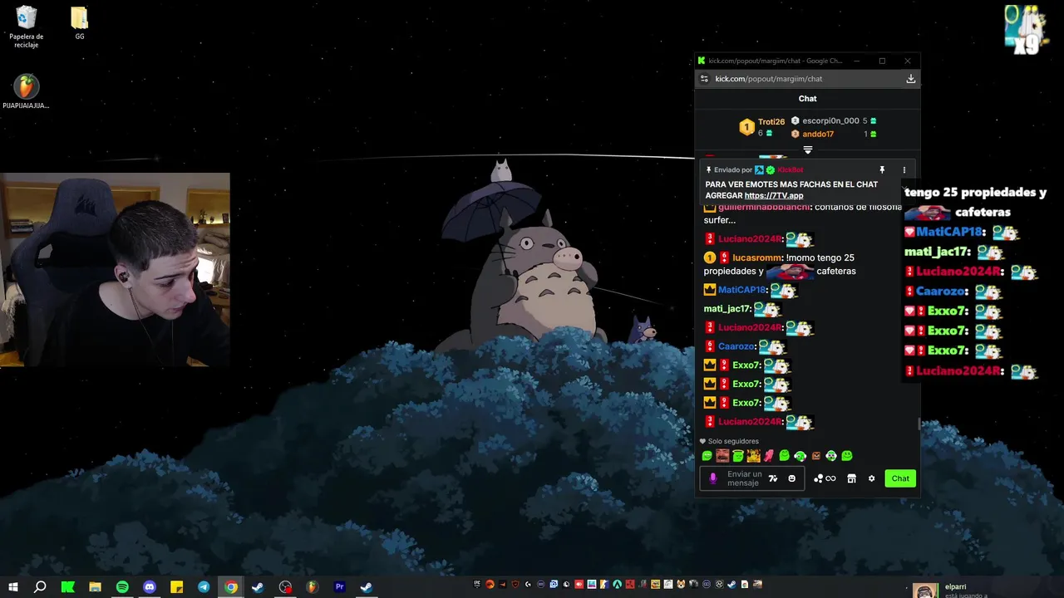Open Kick app from the taskbar
This screenshot has height=598, width=1064.
point(67,587)
